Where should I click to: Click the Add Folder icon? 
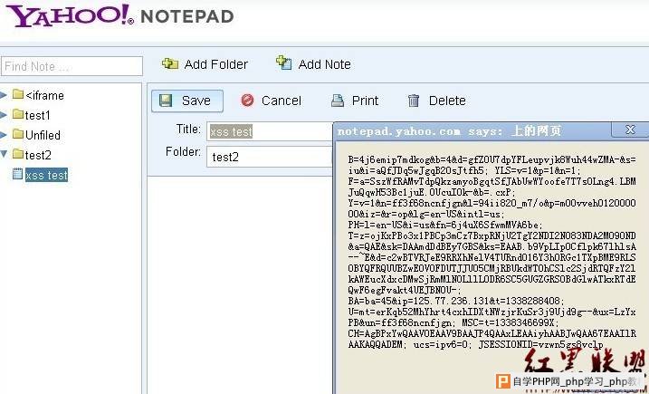[x=169, y=63]
